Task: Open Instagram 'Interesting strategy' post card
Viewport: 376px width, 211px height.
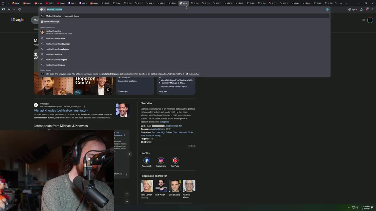Action: [x=135, y=86]
